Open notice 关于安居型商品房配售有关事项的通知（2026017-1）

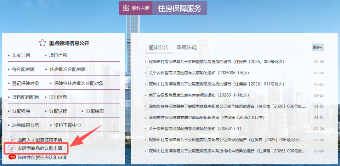(195, 129)
